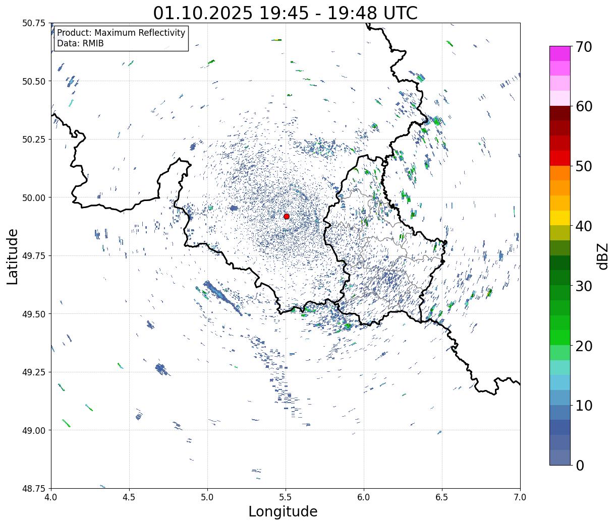Click the longitude tick label 7.0
The width and height of the screenshot is (615, 524).
click(x=520, y=497)
